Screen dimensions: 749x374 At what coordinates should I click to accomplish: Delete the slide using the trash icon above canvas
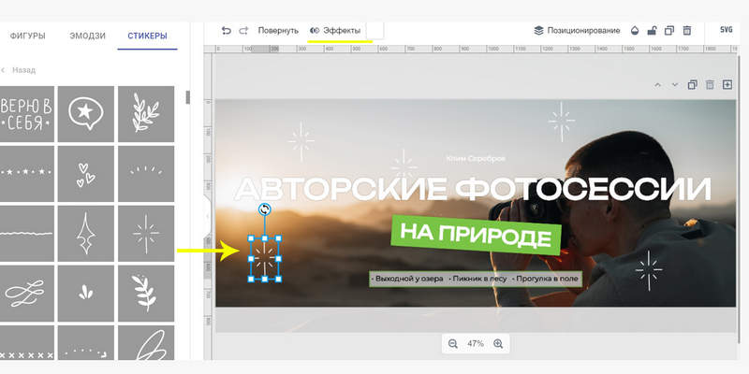point(710,85)
